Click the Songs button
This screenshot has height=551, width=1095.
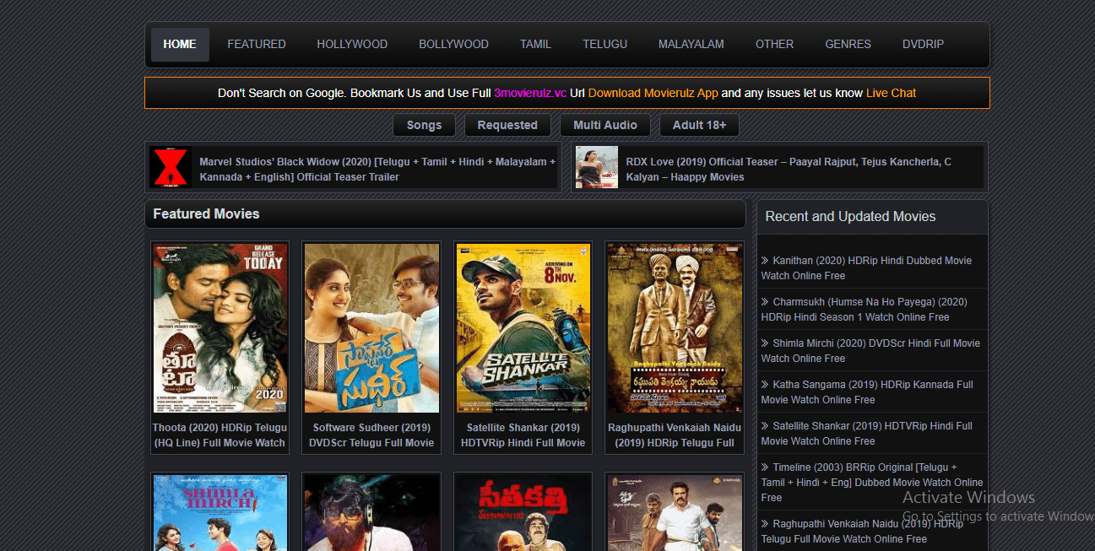(x=424, y=125)
